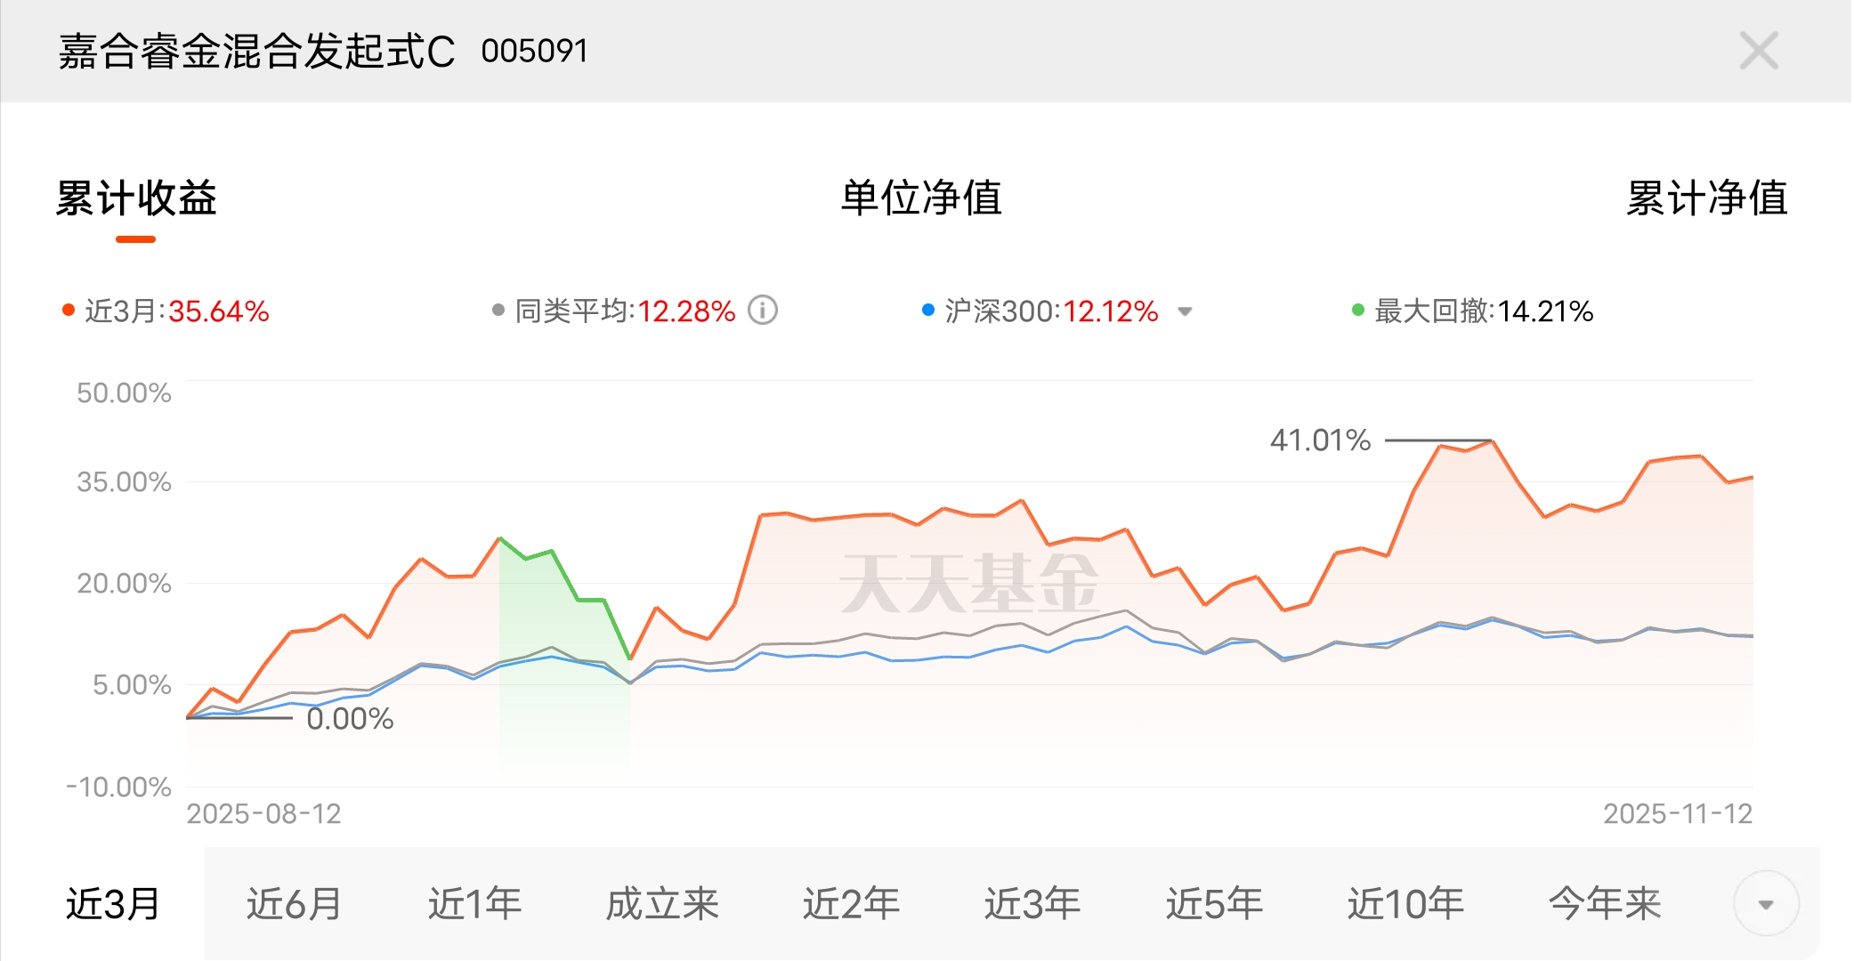Select the 近1年 time range
This screenshot has width=1854, height=961.
tap(474, 904)
